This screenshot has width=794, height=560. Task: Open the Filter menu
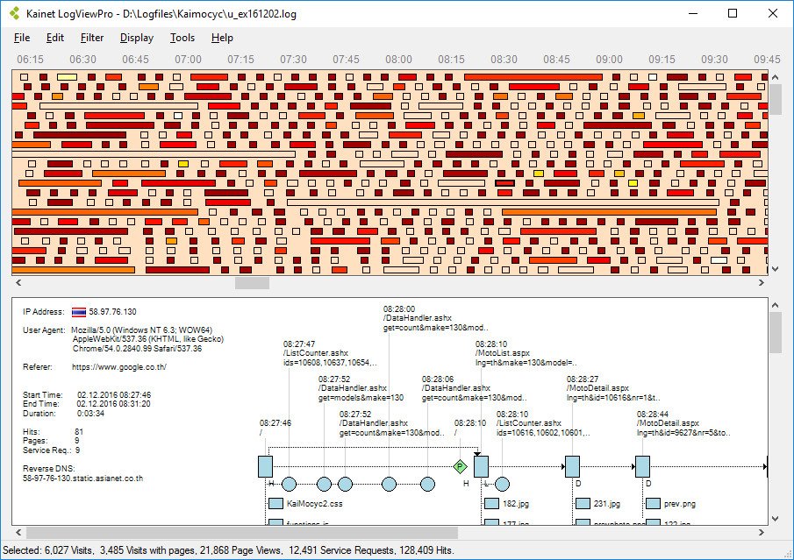pyautogui.click(x=92, y=38)
